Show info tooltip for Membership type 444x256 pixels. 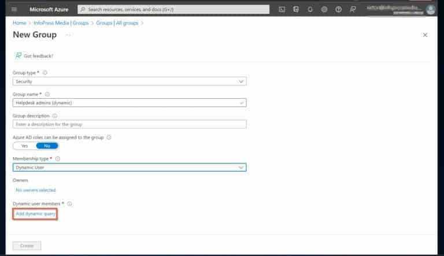pyautogui.click(x=57, y=159)
